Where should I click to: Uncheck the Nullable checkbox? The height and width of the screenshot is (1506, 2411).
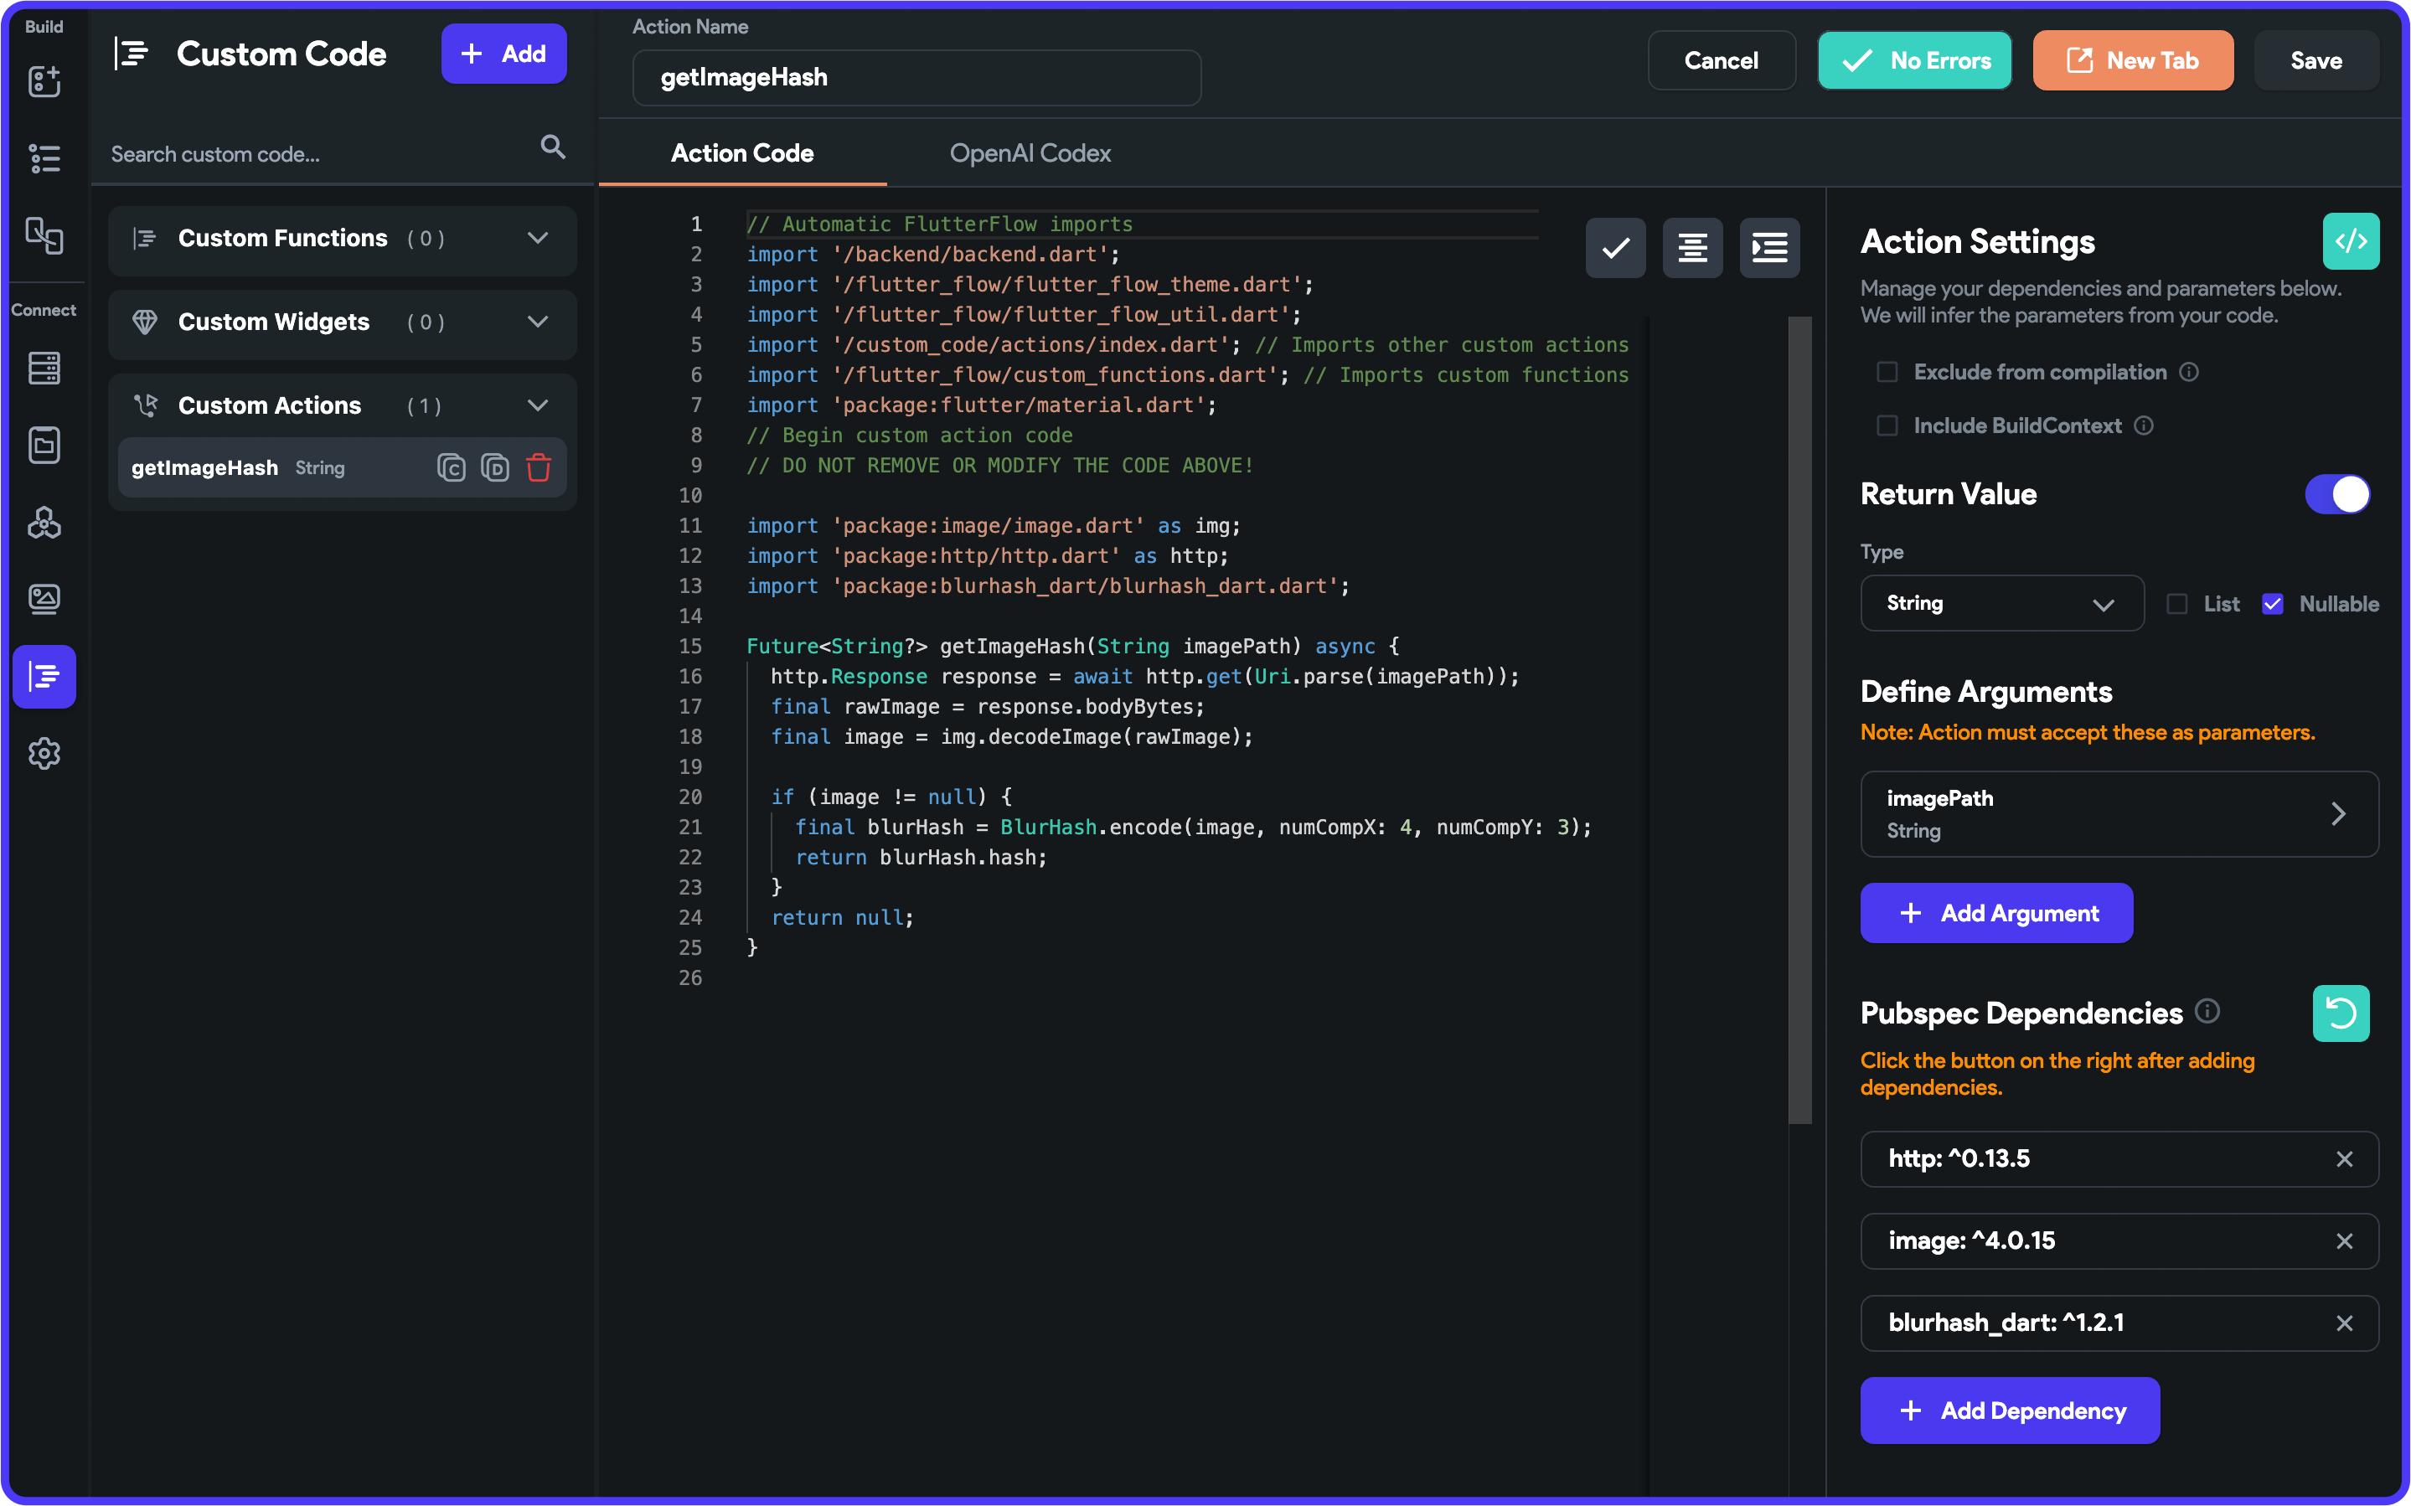(x=2272, y=604)
